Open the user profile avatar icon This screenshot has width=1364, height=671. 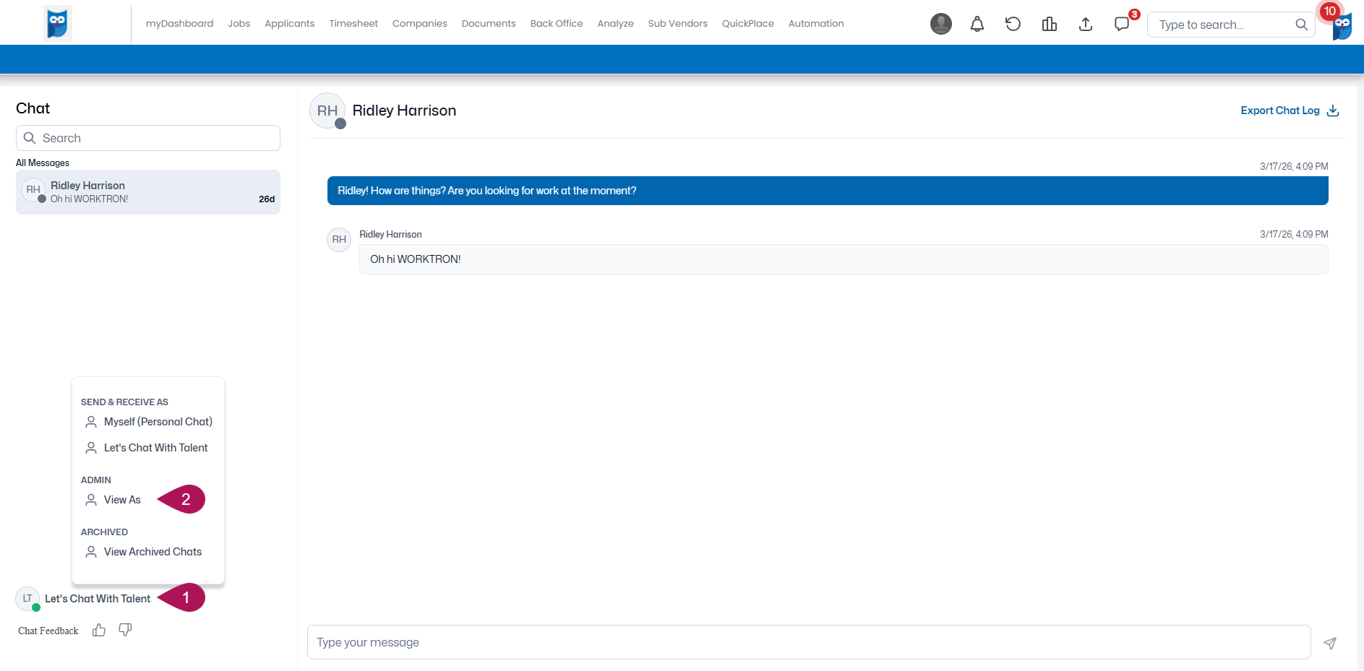(x=940, y=24)
